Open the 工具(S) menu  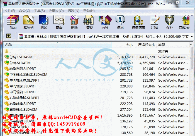39,11
